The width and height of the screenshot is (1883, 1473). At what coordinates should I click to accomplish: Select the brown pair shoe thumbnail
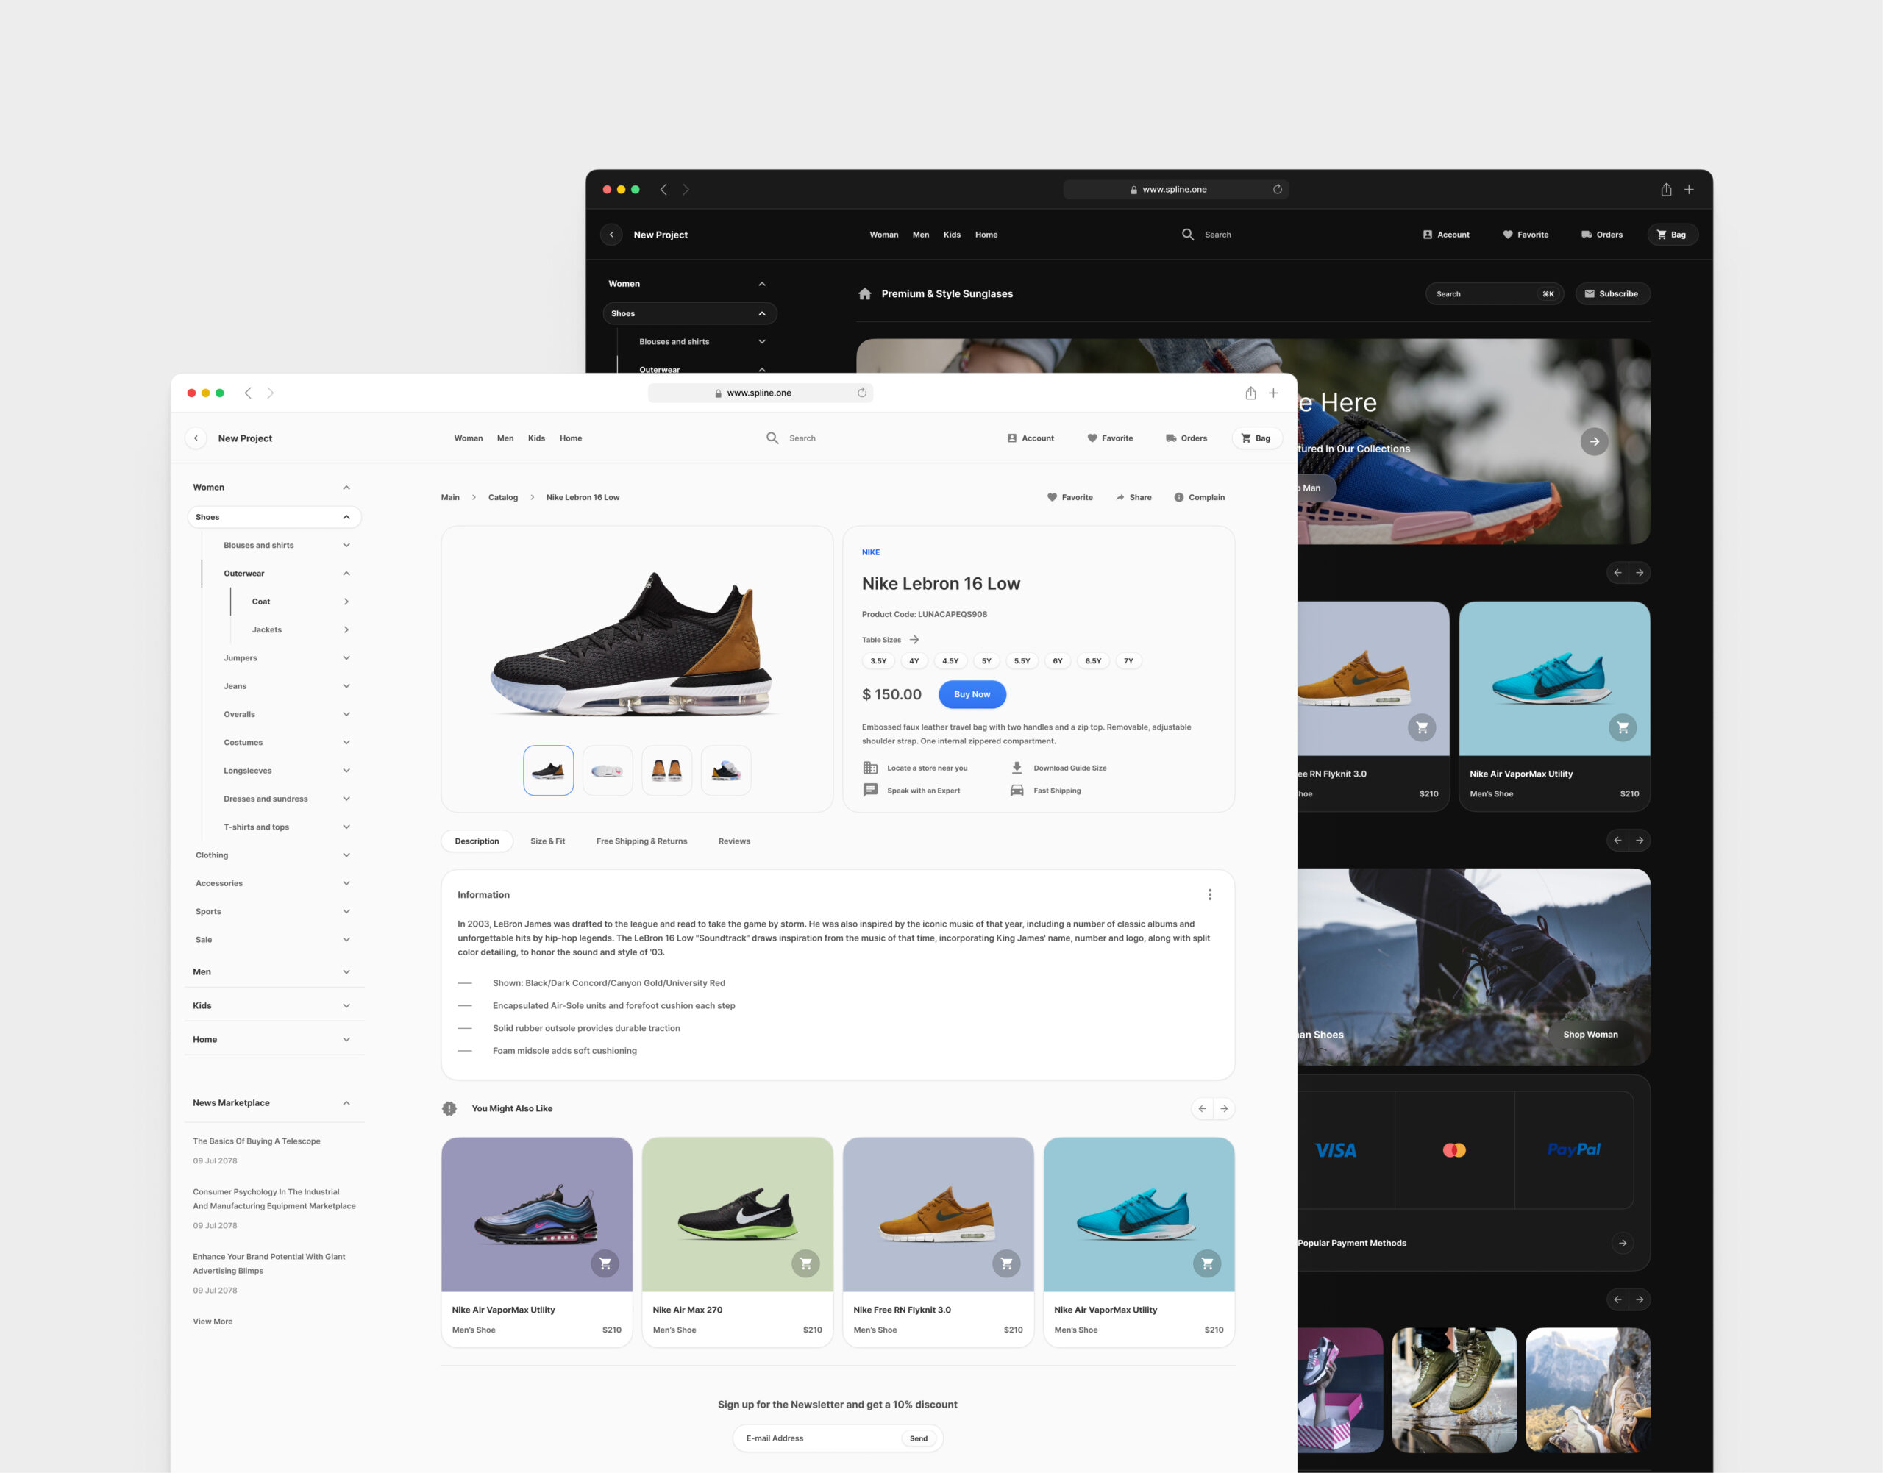[x=666, y=770]
